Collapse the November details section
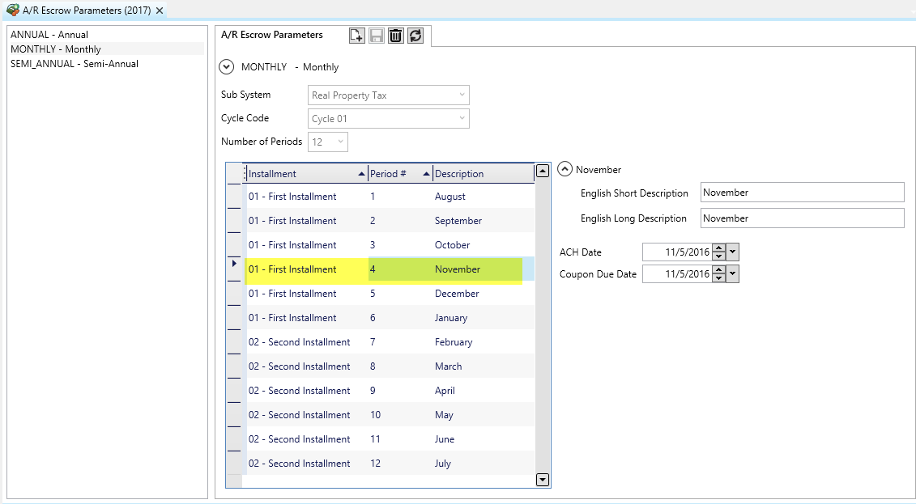The image size is (916, 504). 565,170
